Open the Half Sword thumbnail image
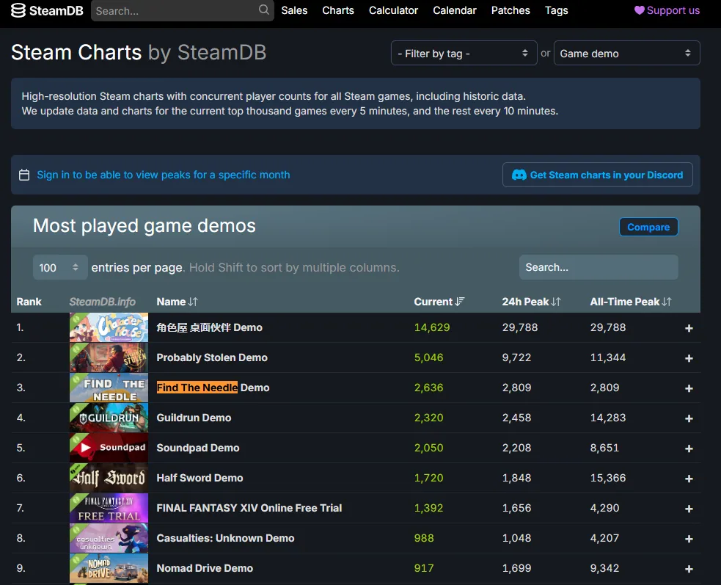 tap(109, 478)
